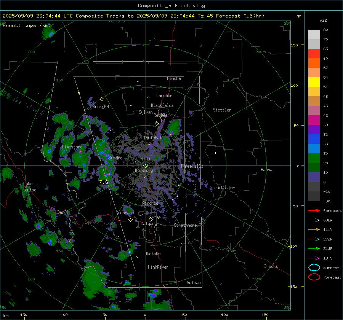Click the magenta 18TS arrow in the legend
Screen dimensions: 343x320
click(x=314, y=258)
